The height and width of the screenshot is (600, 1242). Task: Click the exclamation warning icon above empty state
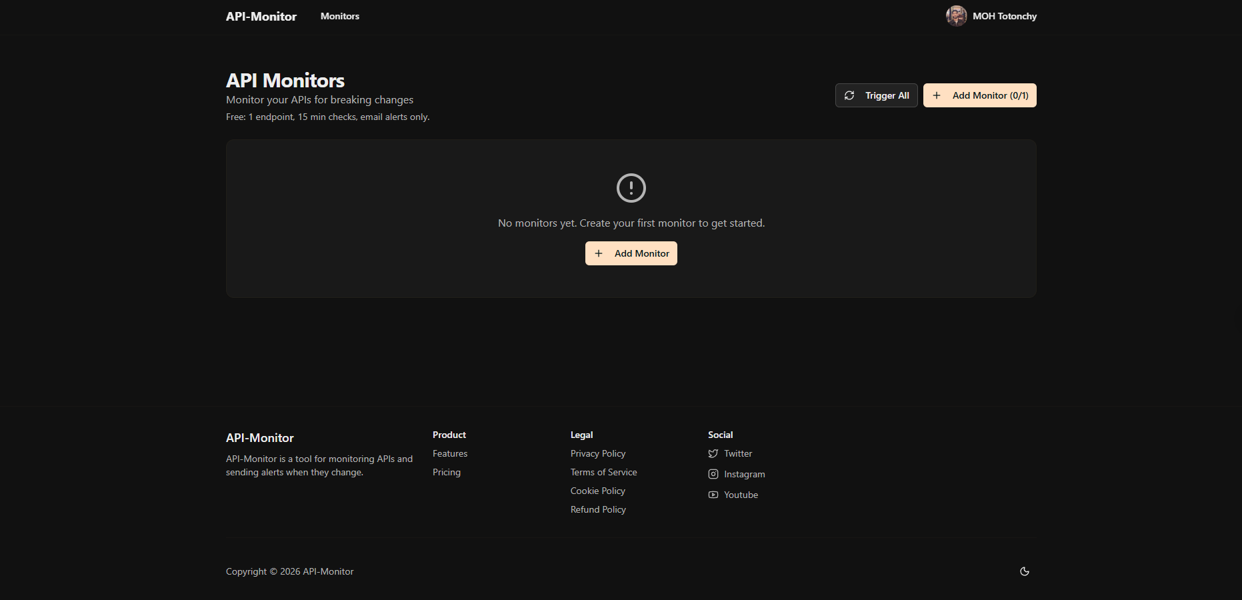631,188
